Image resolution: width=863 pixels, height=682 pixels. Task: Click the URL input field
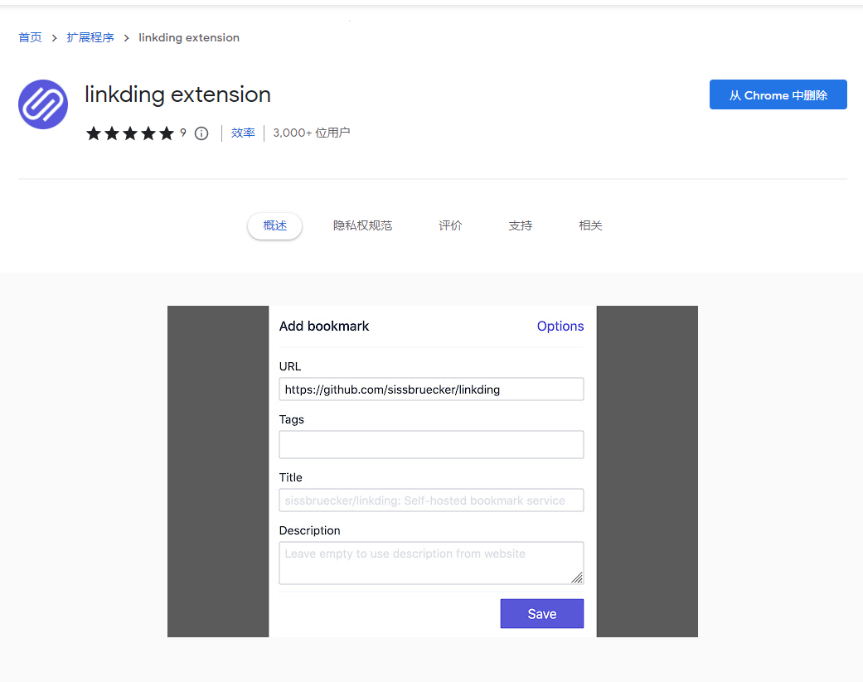click(431, 389)
